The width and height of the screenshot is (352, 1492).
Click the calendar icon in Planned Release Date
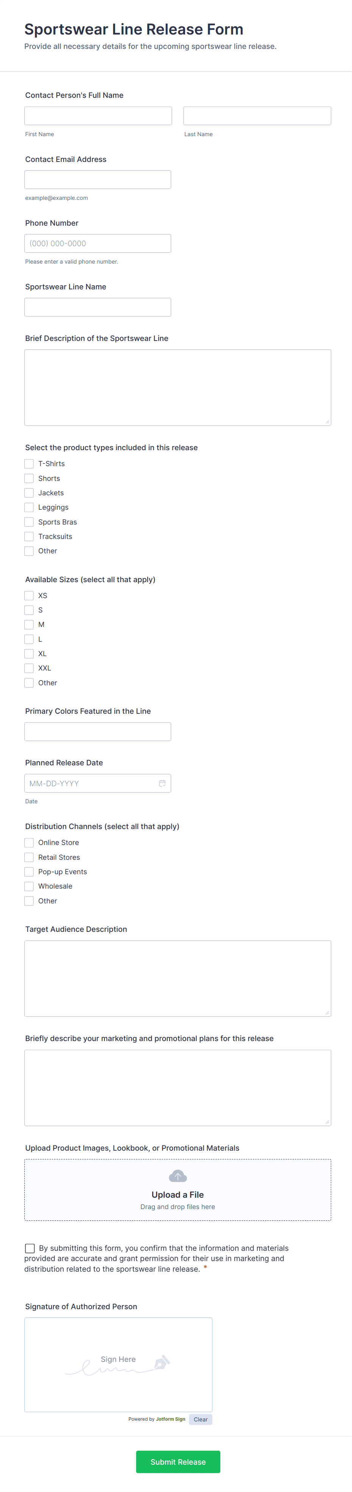[162, 783]
